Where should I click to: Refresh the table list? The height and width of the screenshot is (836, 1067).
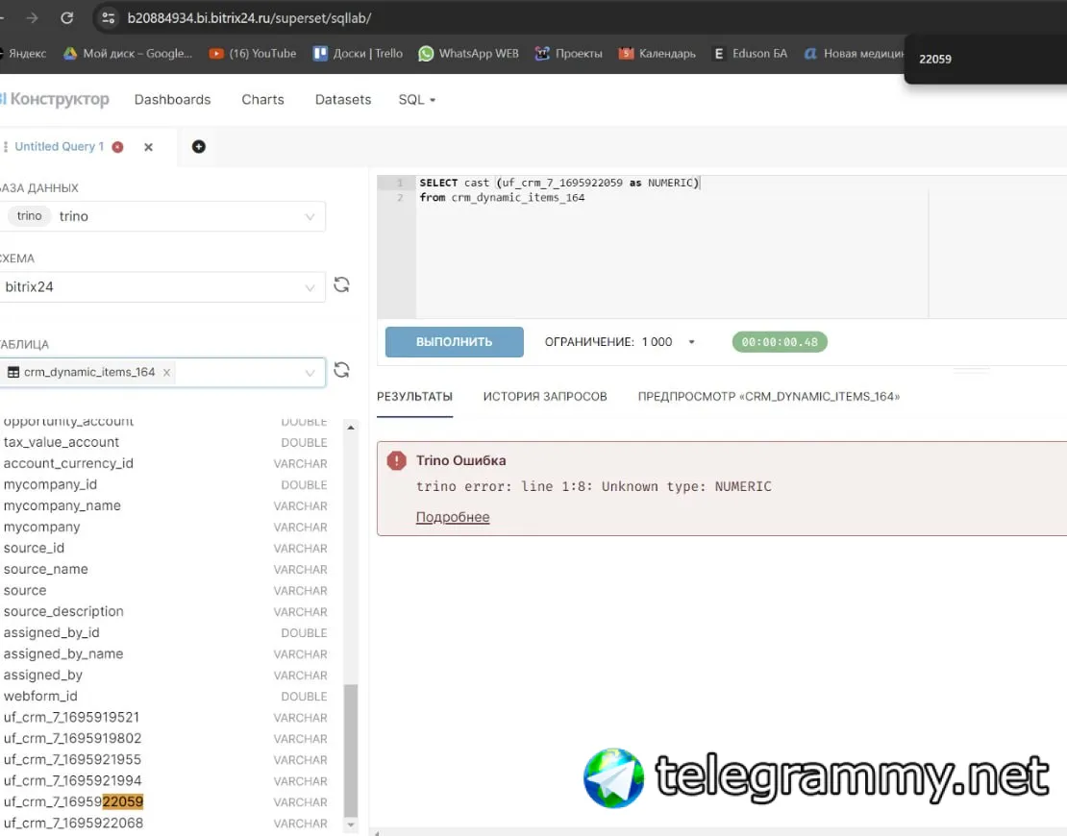coord(341,369)
